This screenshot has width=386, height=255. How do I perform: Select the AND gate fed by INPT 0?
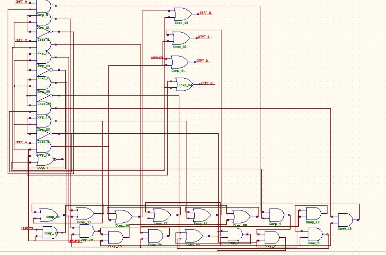[x=44, y=6]
